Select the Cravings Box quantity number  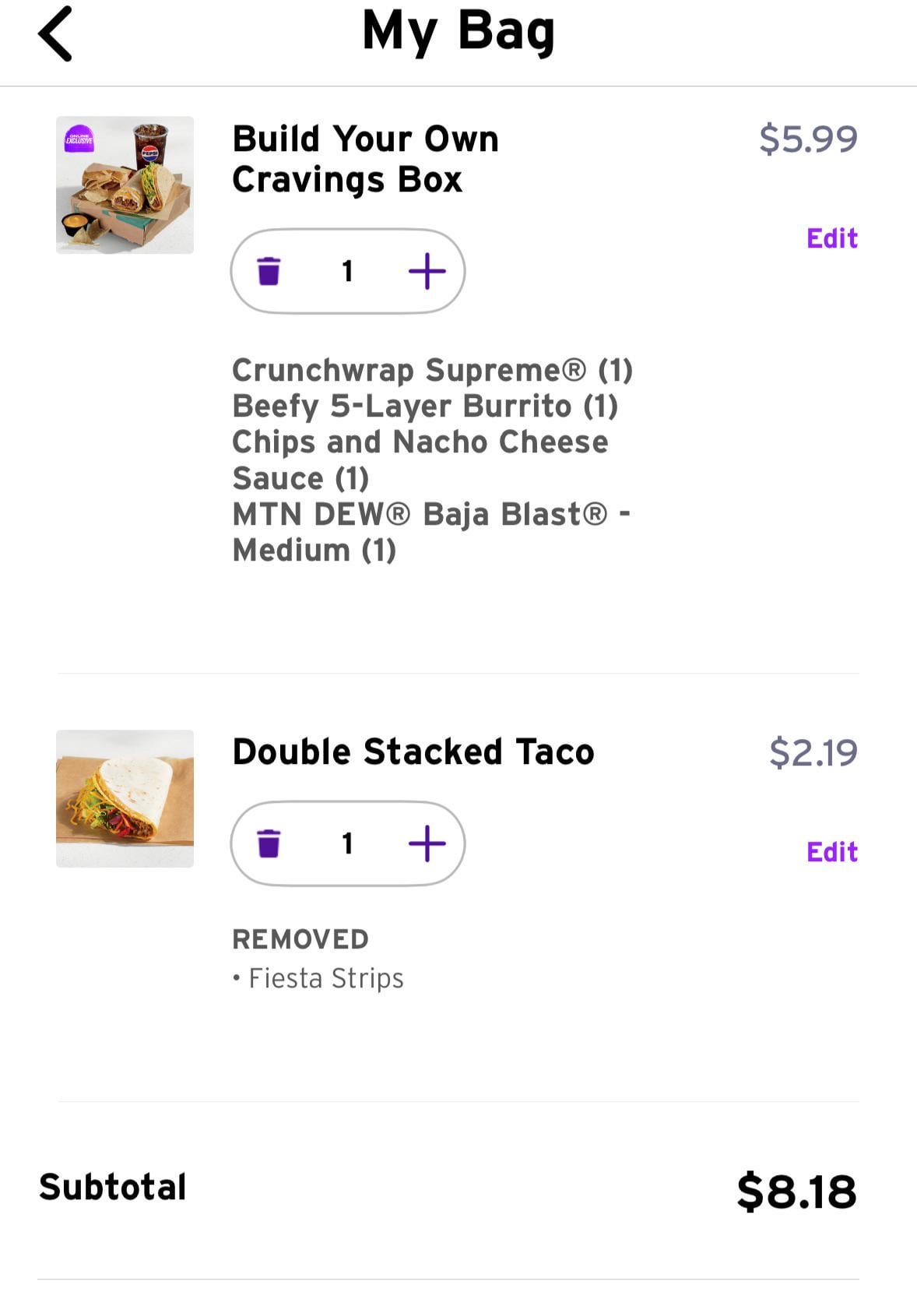pyautogui.click(x=347, y=271)
